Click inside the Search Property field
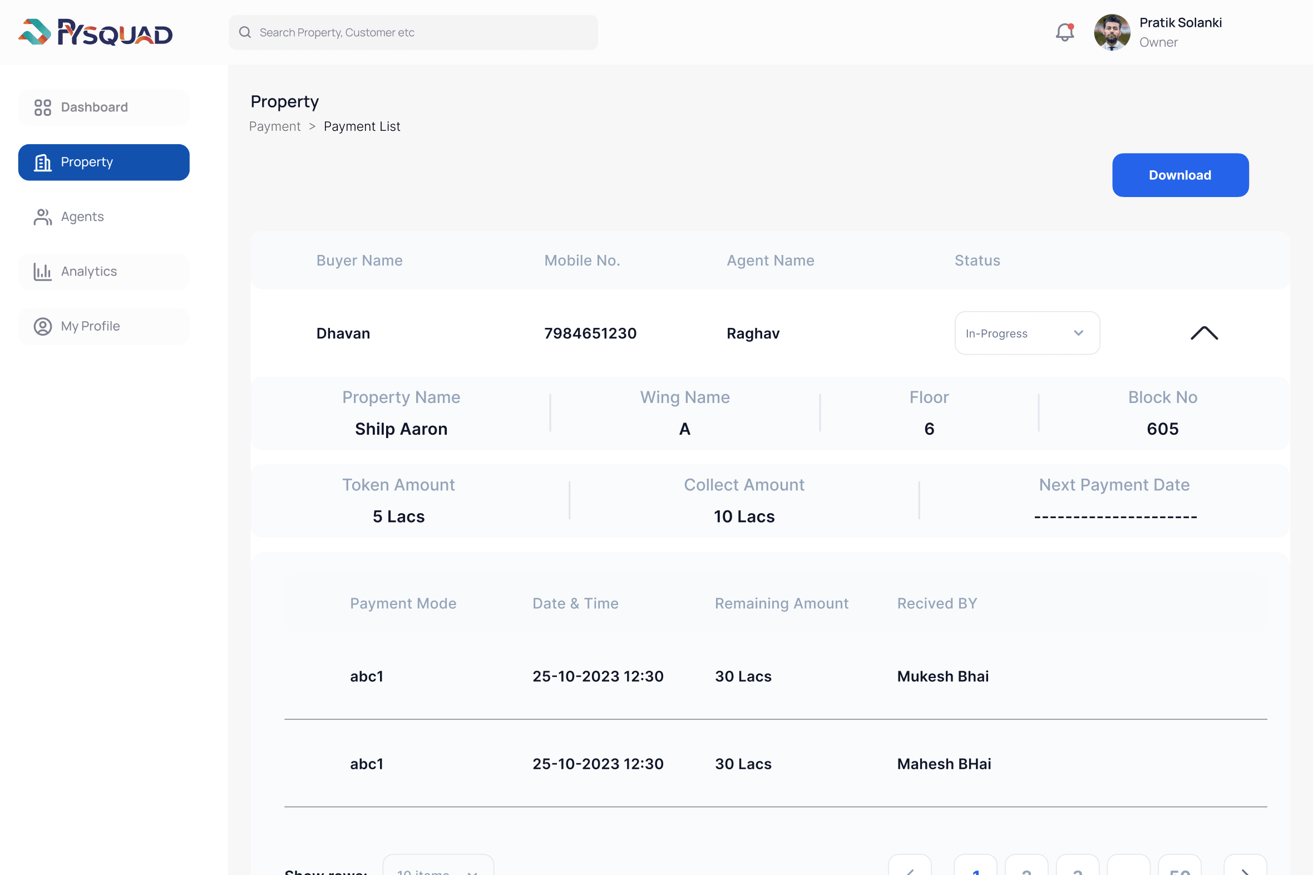Screen dimensions: 1313x875 point(413,32)
